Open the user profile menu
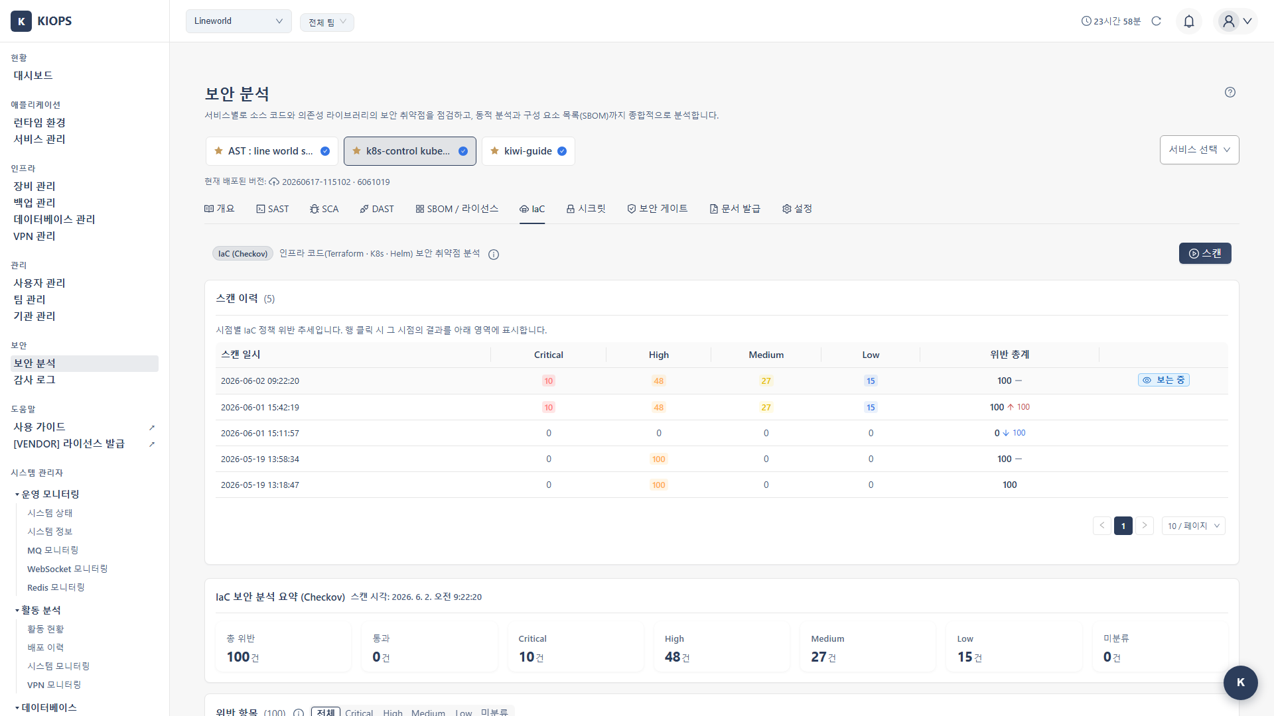1274x716 pixels. (x=1236, y=21)
